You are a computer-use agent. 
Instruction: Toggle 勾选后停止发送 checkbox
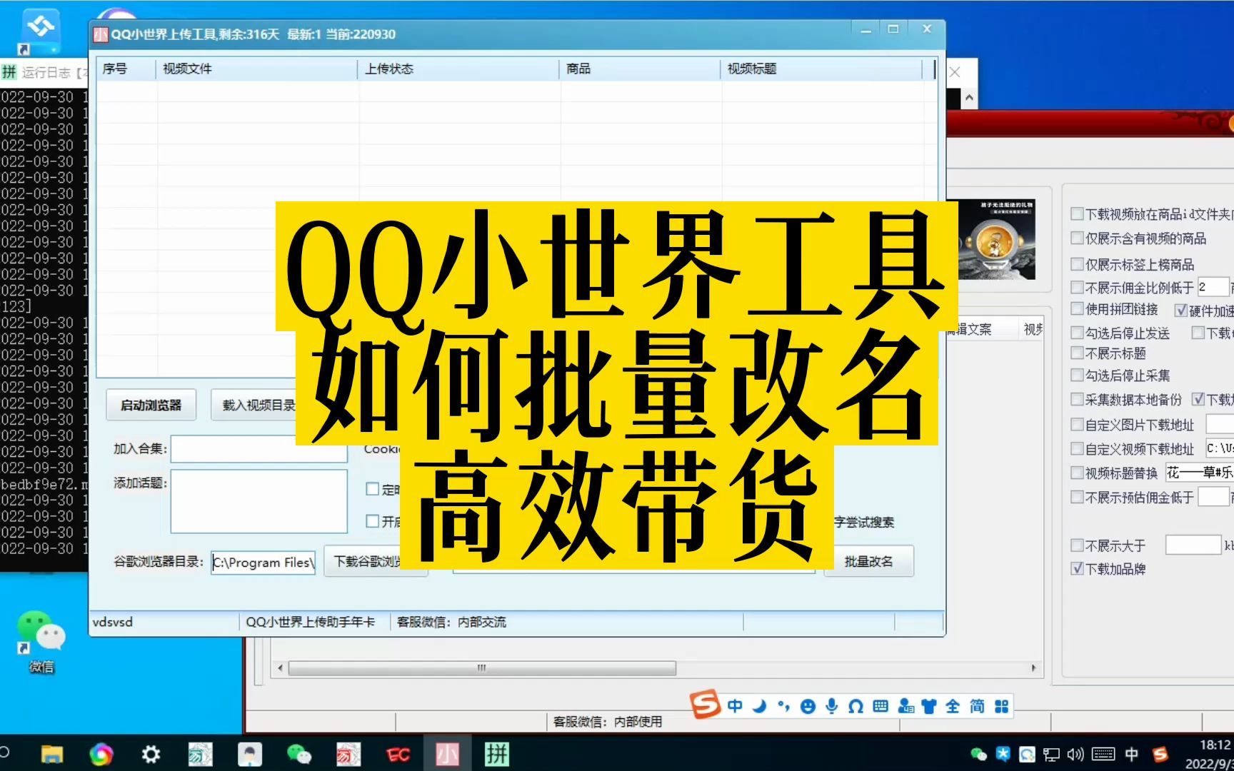(x=1077, y=333)
